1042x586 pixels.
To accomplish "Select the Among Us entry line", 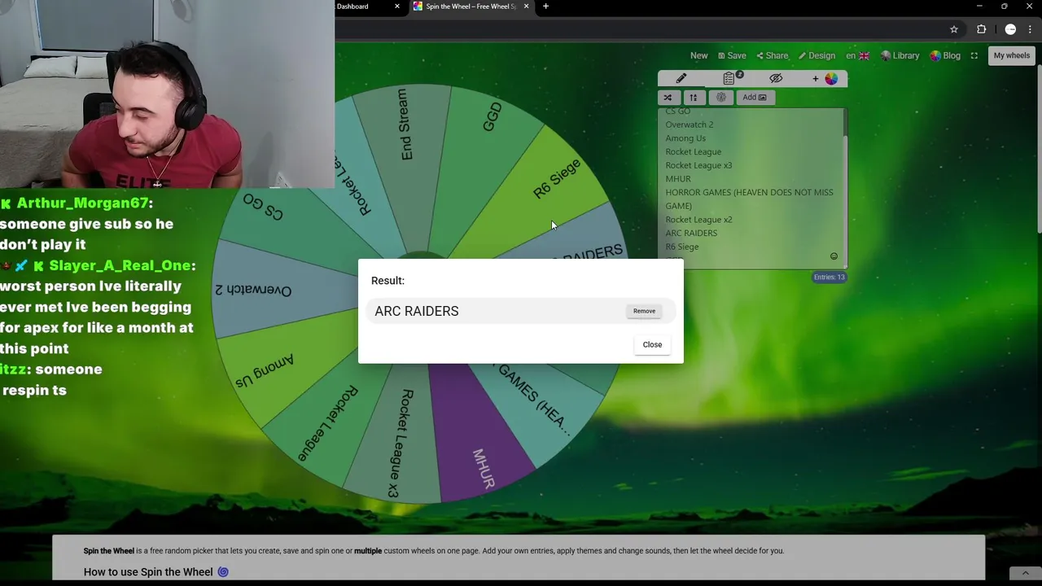I will (x=685, y=138).
